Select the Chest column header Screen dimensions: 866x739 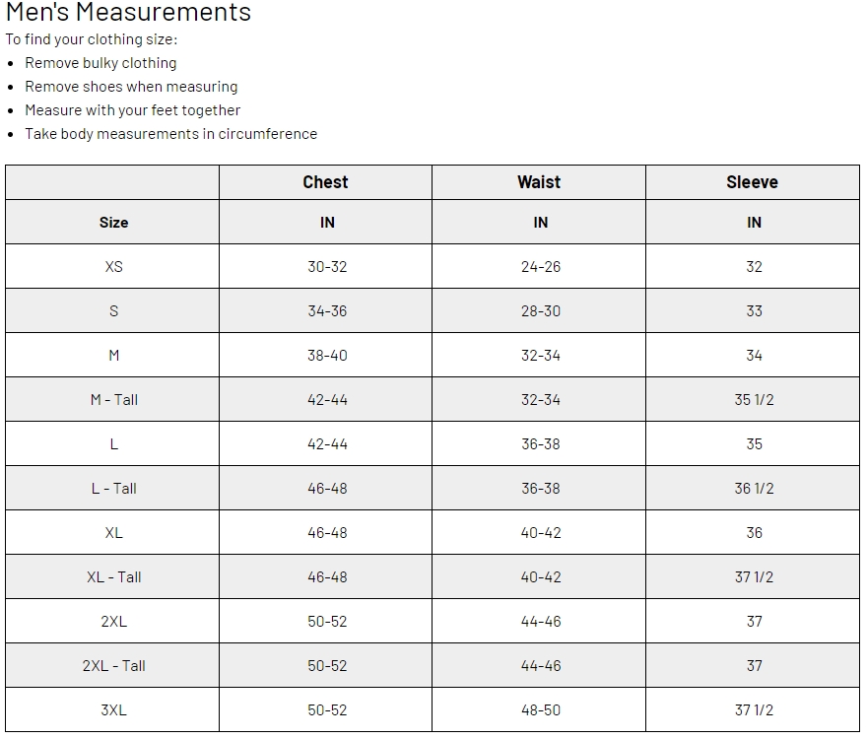pyautogui.click(x=325, y=182)
